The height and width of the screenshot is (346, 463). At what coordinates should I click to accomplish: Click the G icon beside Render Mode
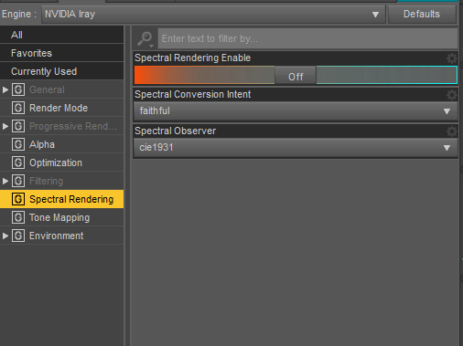[x=18, y=108]
